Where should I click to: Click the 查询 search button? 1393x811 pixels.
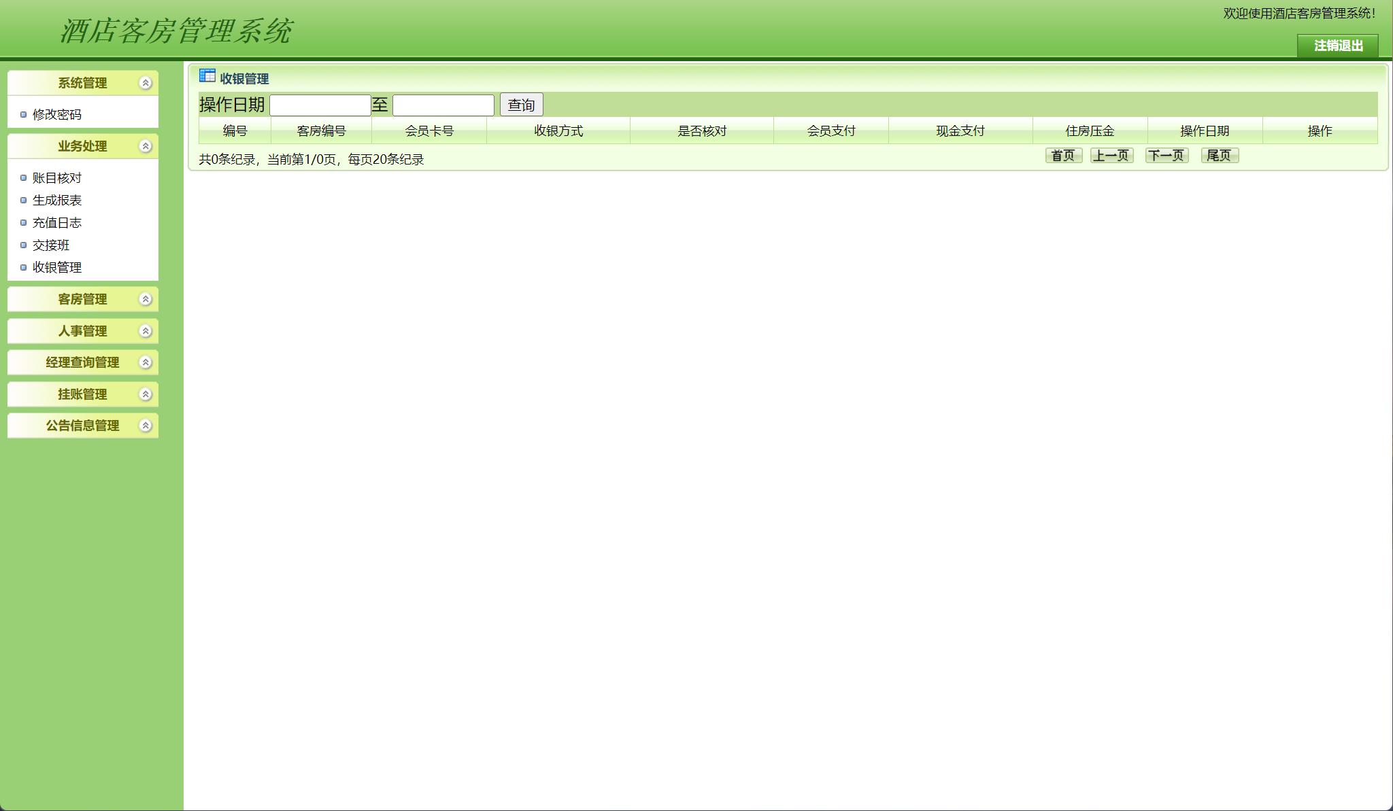coord(520,104)
